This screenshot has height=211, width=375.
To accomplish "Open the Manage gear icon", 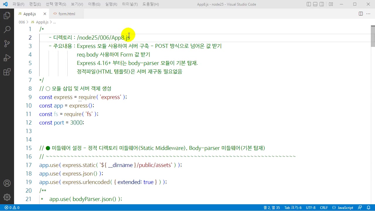I will pyautogui.click(x=7, y=197).
